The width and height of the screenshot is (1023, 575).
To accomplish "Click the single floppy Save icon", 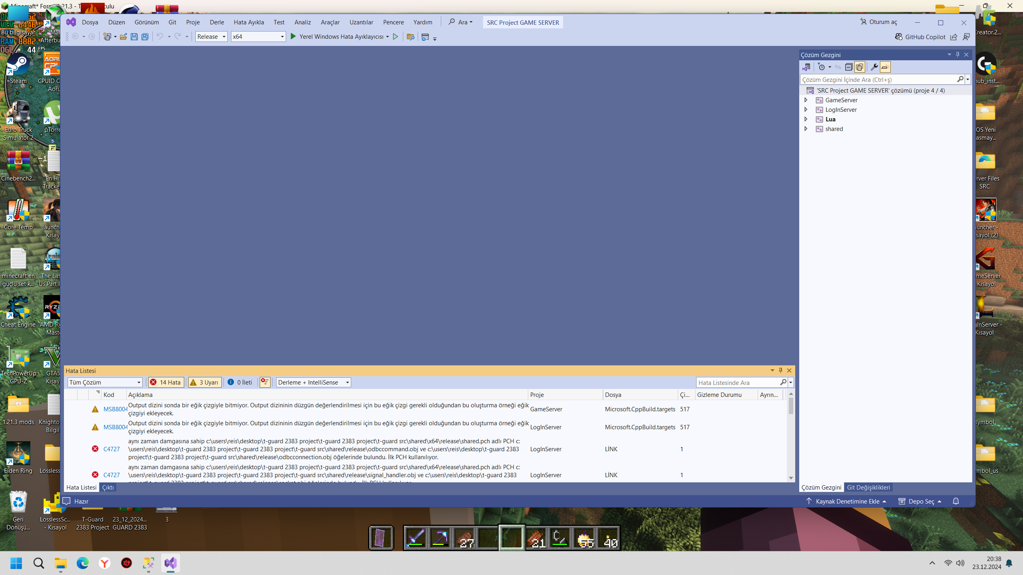I will [134, 37].
